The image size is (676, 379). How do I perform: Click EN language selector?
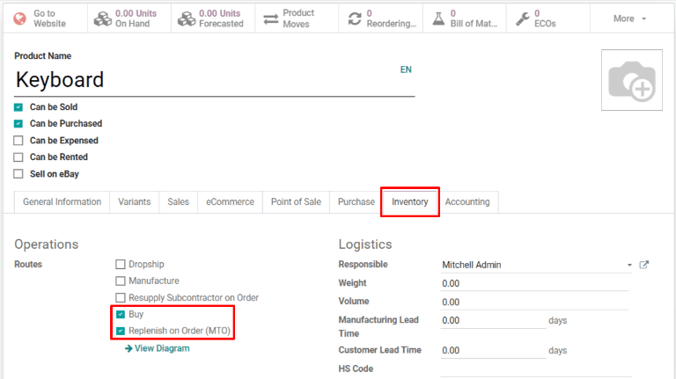coord(406,69)
